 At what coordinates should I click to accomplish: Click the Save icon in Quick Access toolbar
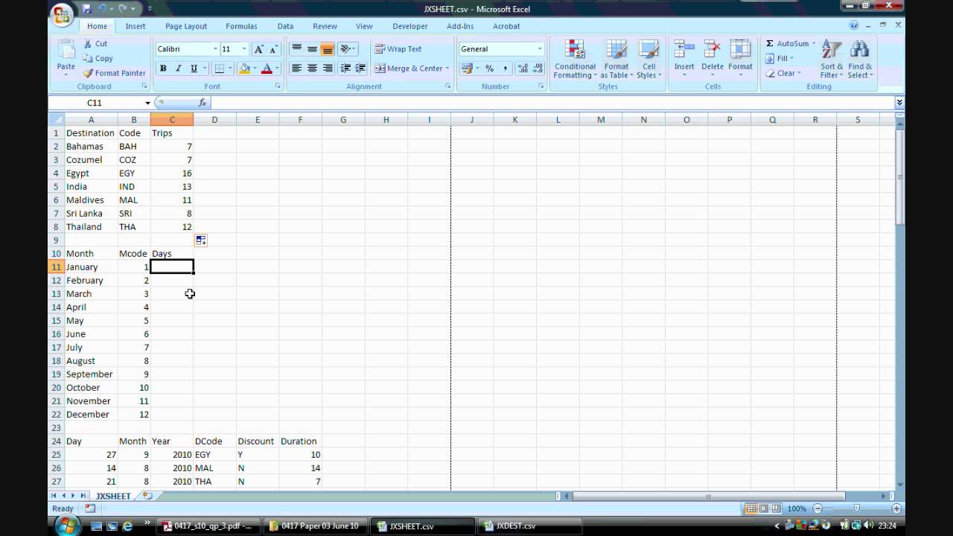click(x=87, y=8)
